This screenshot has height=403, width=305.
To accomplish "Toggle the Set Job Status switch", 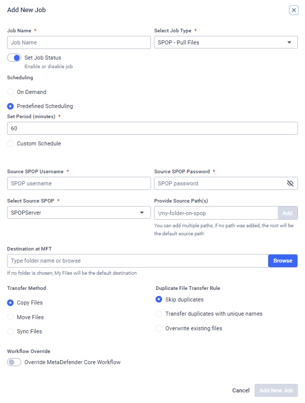I will (x=14, y=58).
